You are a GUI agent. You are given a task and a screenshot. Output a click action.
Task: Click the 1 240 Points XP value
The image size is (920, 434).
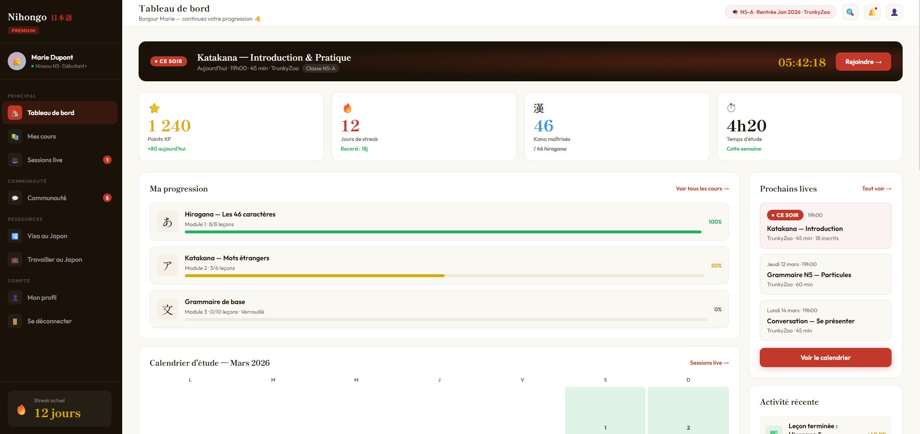[169, 126]
